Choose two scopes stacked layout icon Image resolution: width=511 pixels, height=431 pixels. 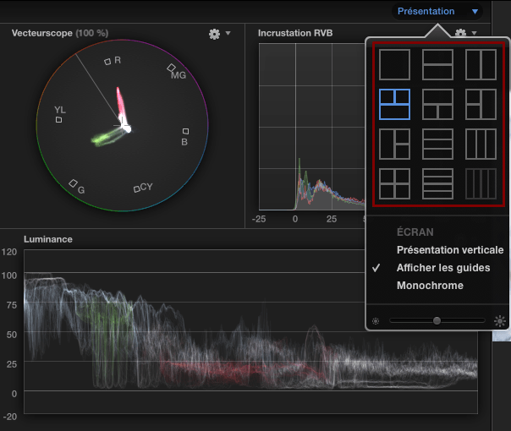click(x=437, y=64)
